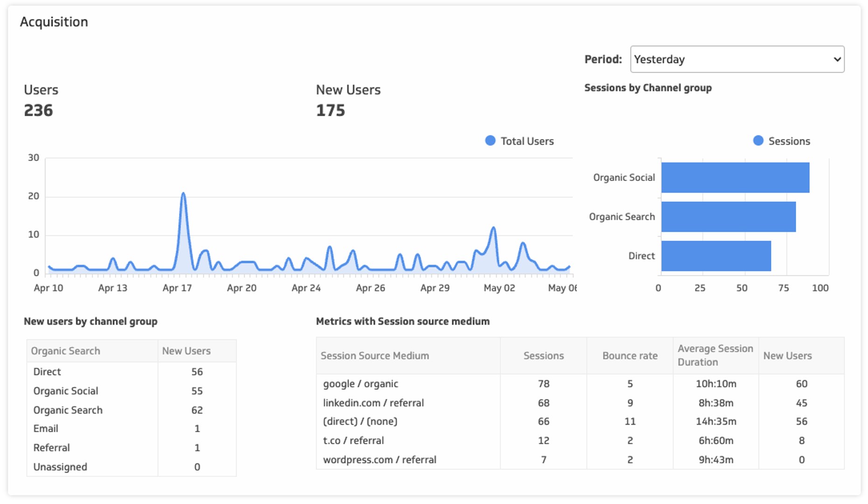
Task: Select the Bounce rate column header
Action: (630, 356)
